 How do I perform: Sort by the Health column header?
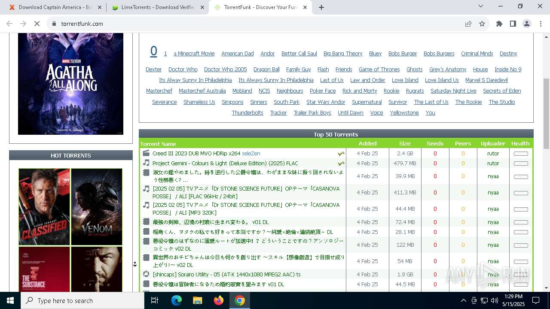(520, 143)
